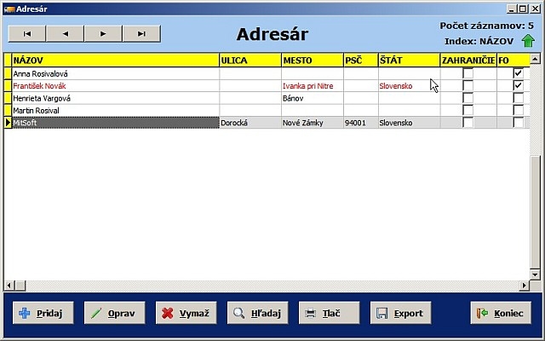Click horizontal scrollbar right arrow
Screen dimensions: 545x341
pyautogui.click(x=525, y=286)
